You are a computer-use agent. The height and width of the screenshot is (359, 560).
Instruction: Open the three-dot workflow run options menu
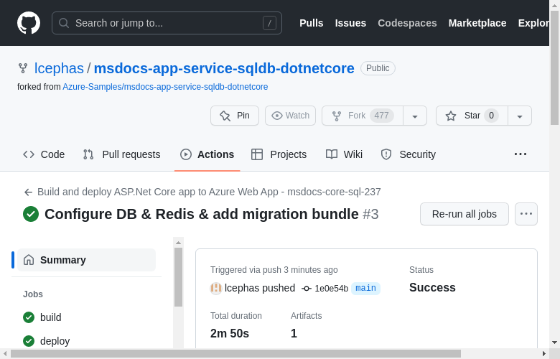tap(526, 214)
